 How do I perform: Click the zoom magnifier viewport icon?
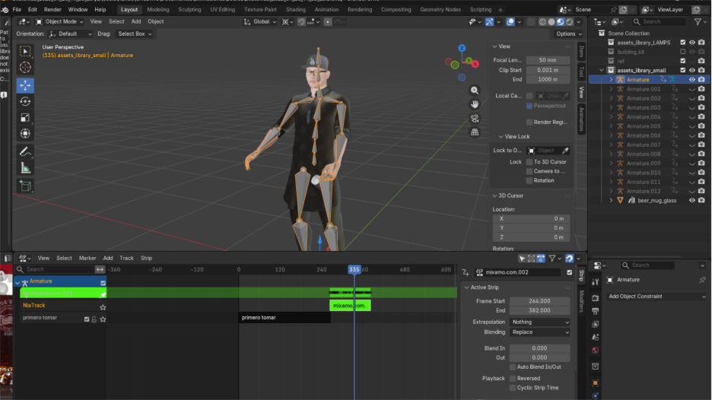pyautogui.click(x=475, y=90)
